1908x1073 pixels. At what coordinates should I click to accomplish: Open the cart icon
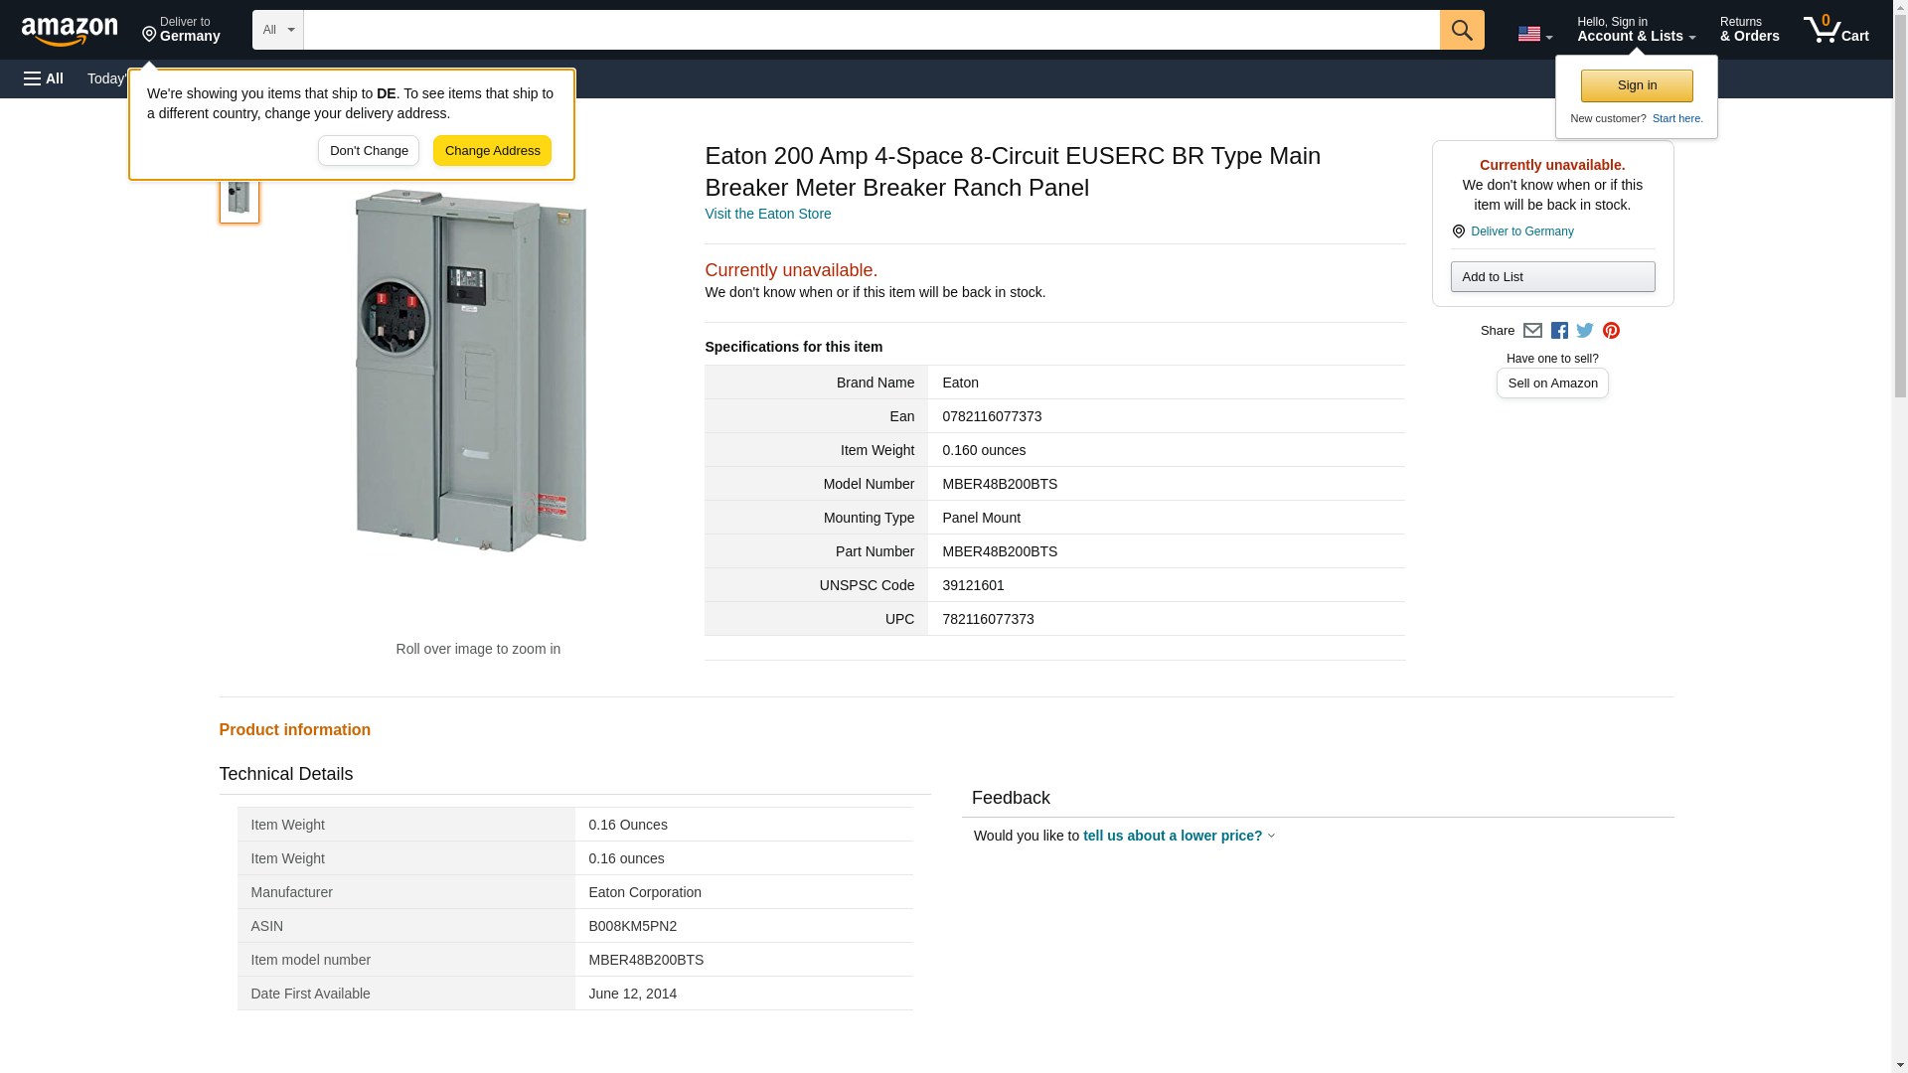[x=1835, y=30]
